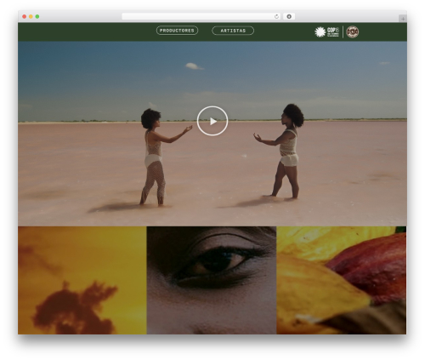Open the cacao pod thumbnail
The width and height of the screenshot is (425, 360).
342,280
